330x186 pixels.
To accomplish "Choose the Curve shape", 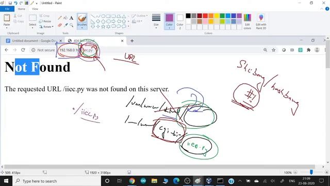I will coord(98,16).
